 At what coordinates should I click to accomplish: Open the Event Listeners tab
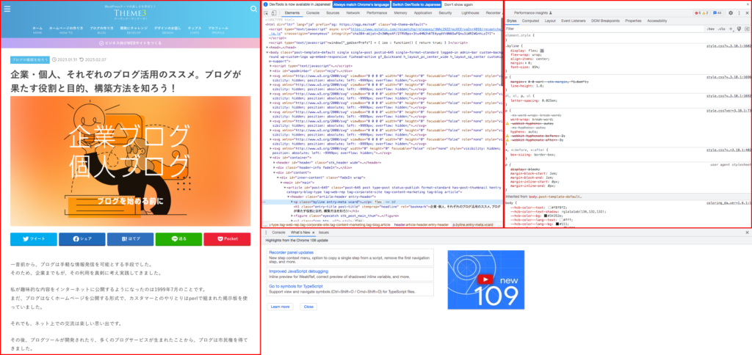(x=574, y=21)
